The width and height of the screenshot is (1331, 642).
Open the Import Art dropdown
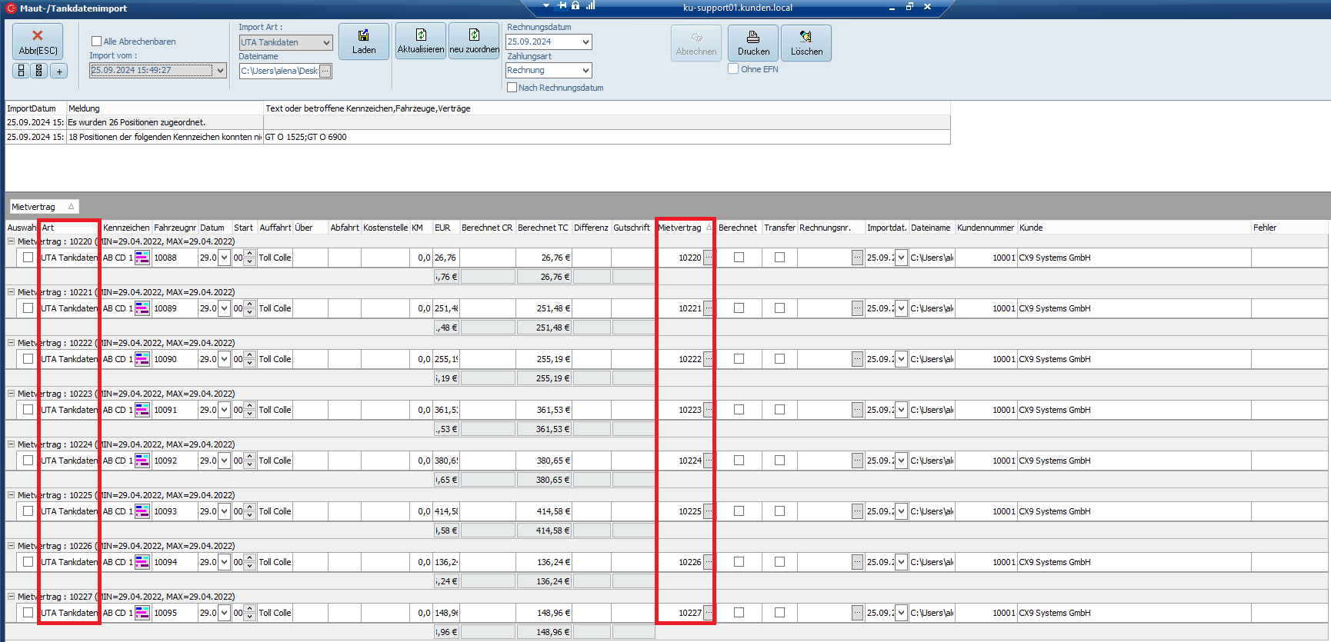click(x=326, y=42)
